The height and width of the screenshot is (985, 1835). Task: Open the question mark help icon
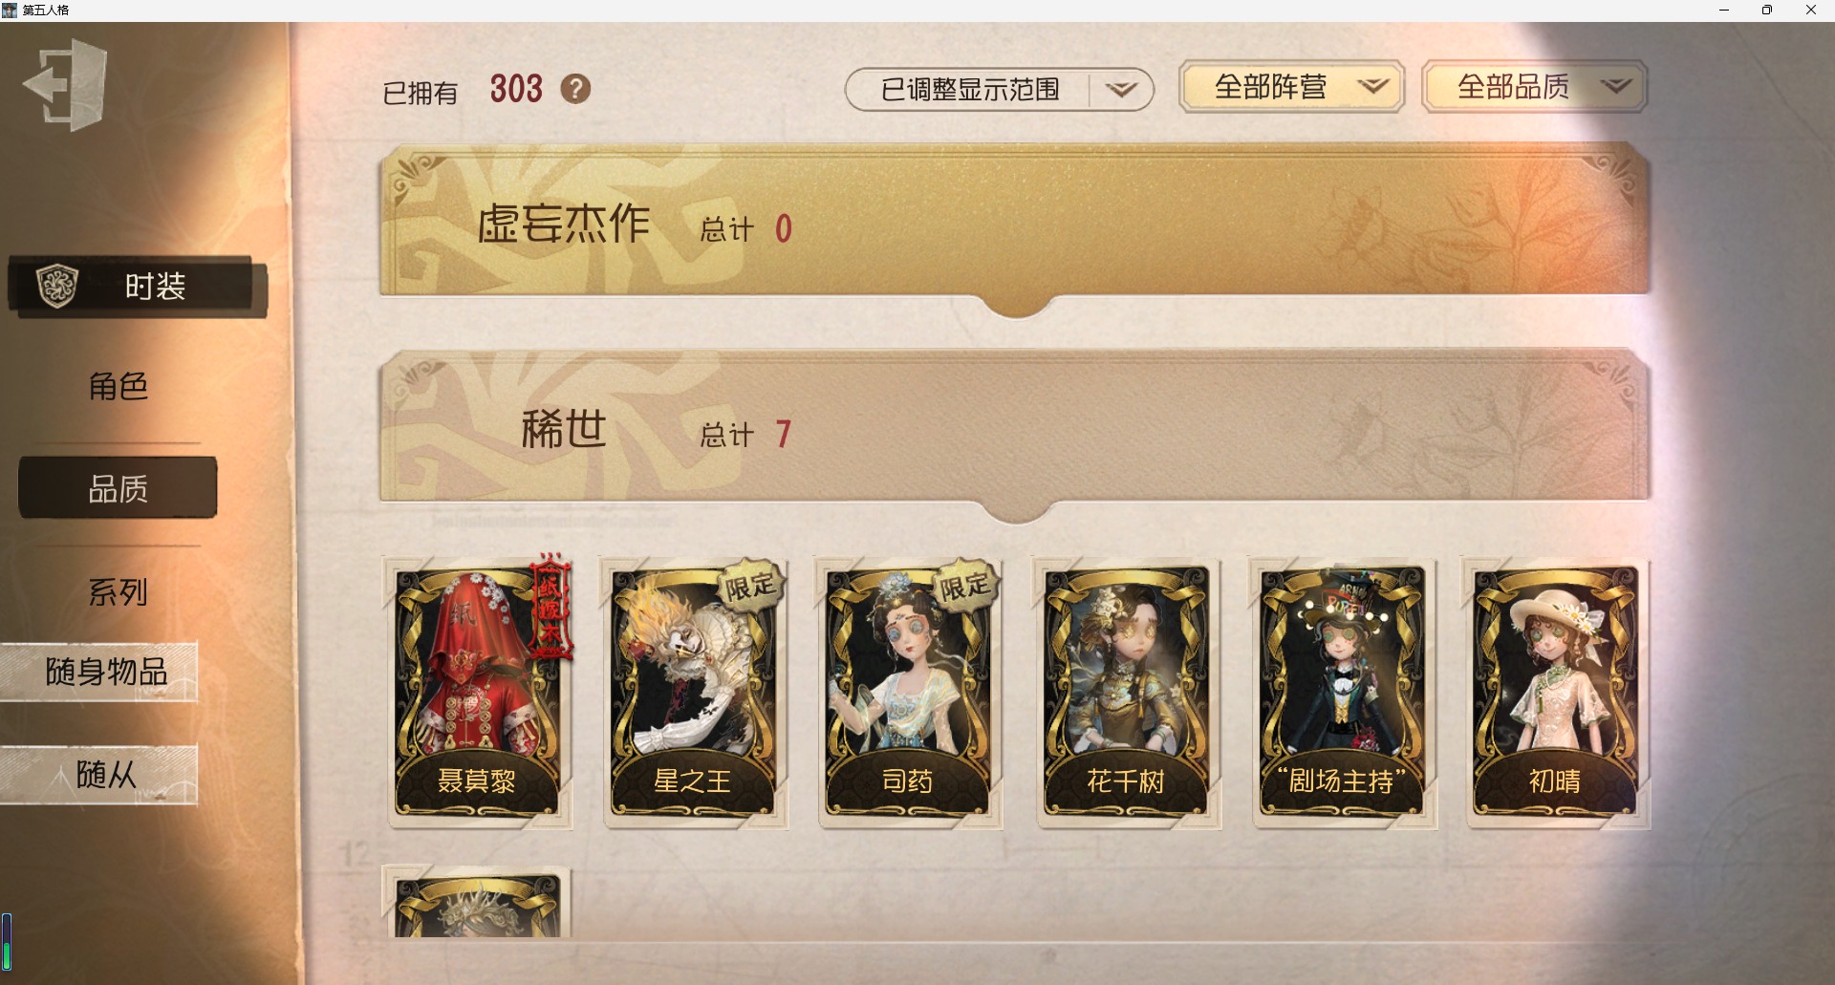click(575, 89)
